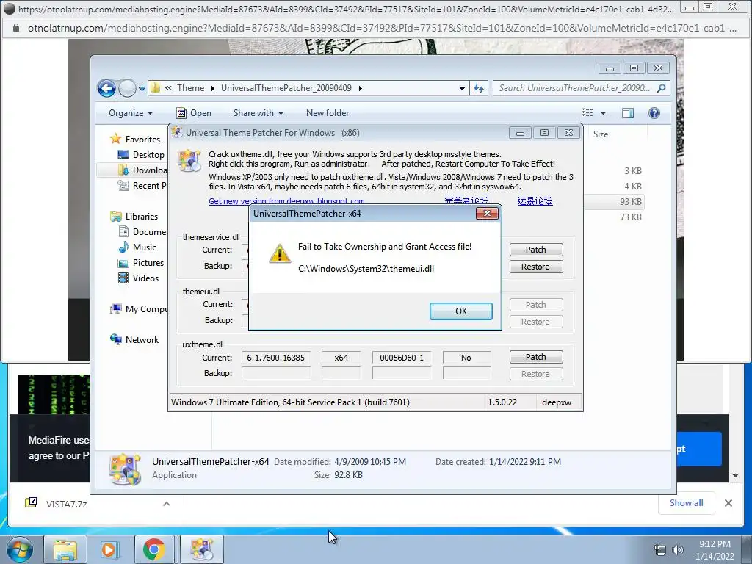The width and height of the screenshot is (752, 564).
Task: Open Explorer help icon
Action: click(654, 113)
